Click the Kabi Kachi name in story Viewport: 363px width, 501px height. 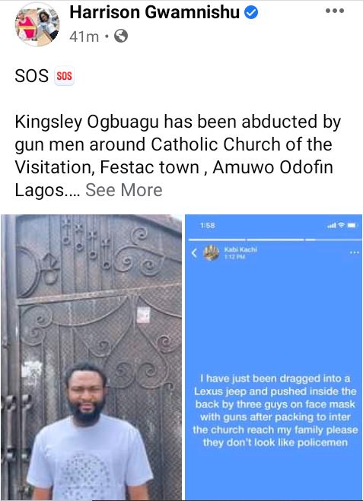click(x=240, y=249)
